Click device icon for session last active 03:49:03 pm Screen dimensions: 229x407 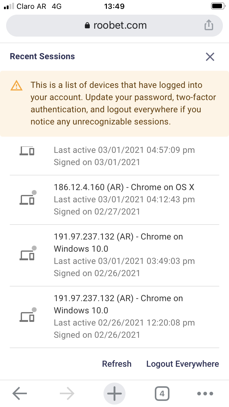[x=27, y=255]
